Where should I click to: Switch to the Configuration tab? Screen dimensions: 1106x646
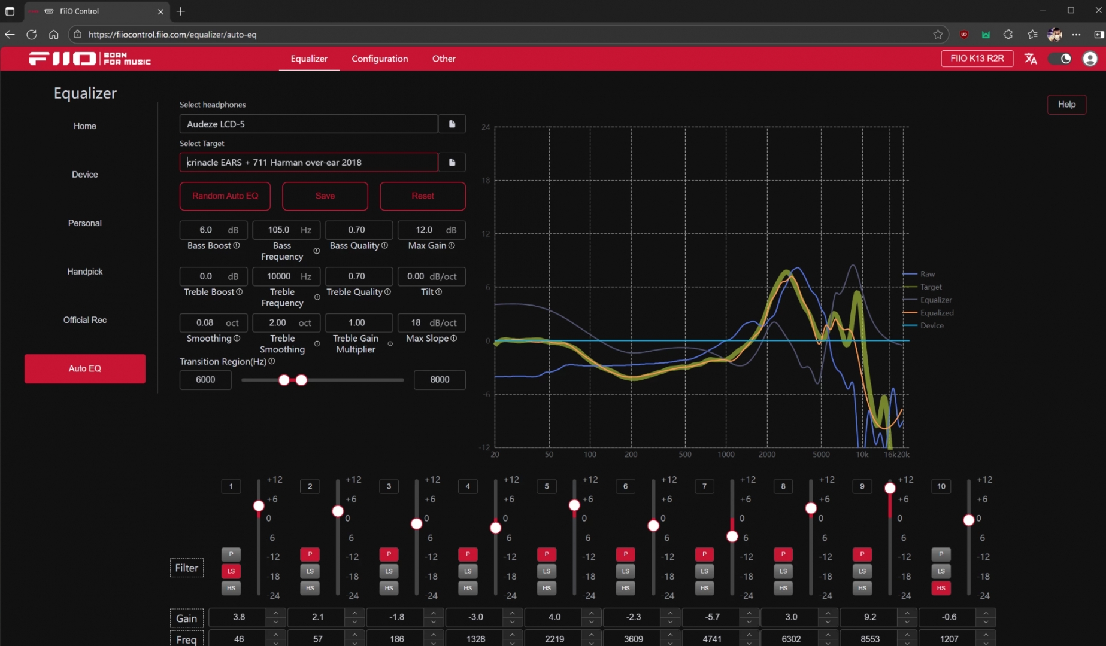[380, 59]
